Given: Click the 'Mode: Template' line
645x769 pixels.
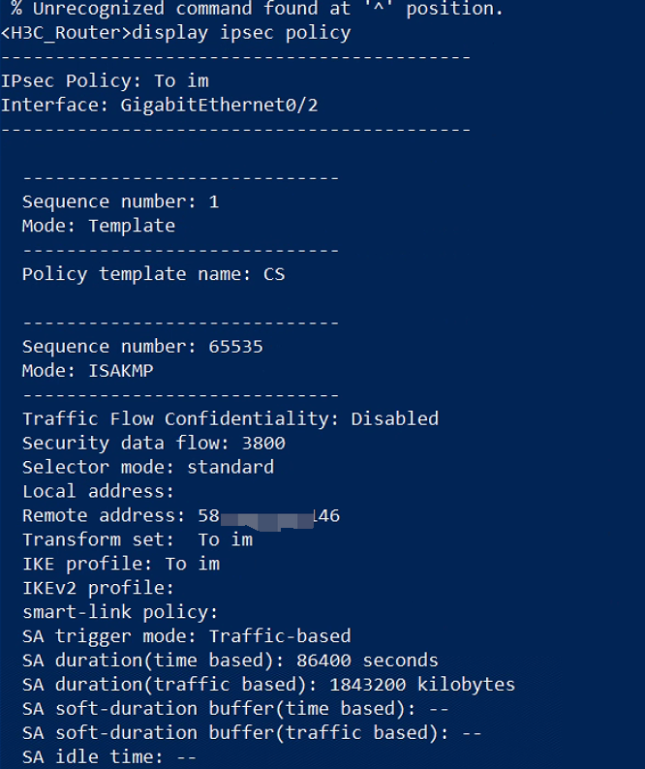Looking at the screenshot, I should (99, 226).
